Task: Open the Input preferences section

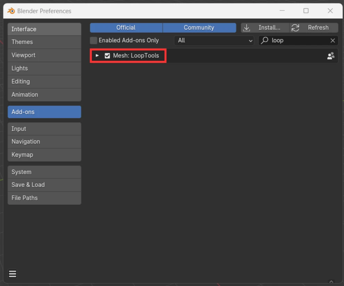Action: point(44,129)
